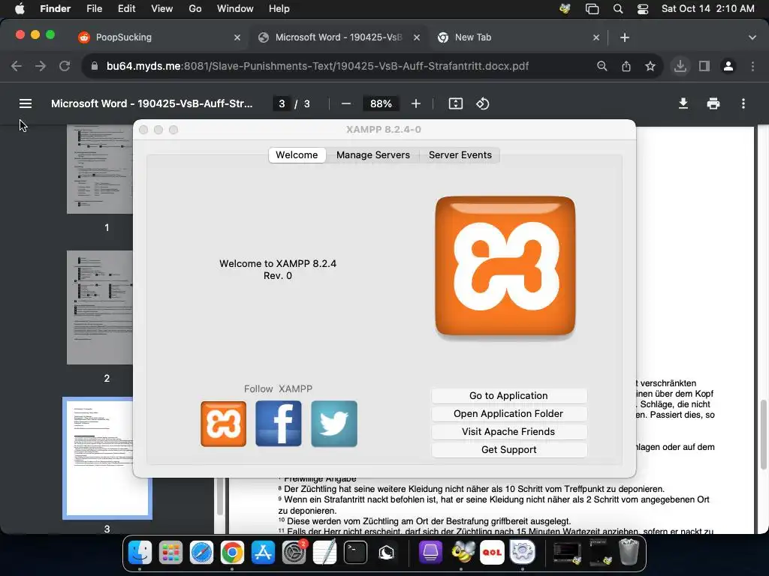Print the PDF document
Screen dimensions: 769x576
[713, 103]
